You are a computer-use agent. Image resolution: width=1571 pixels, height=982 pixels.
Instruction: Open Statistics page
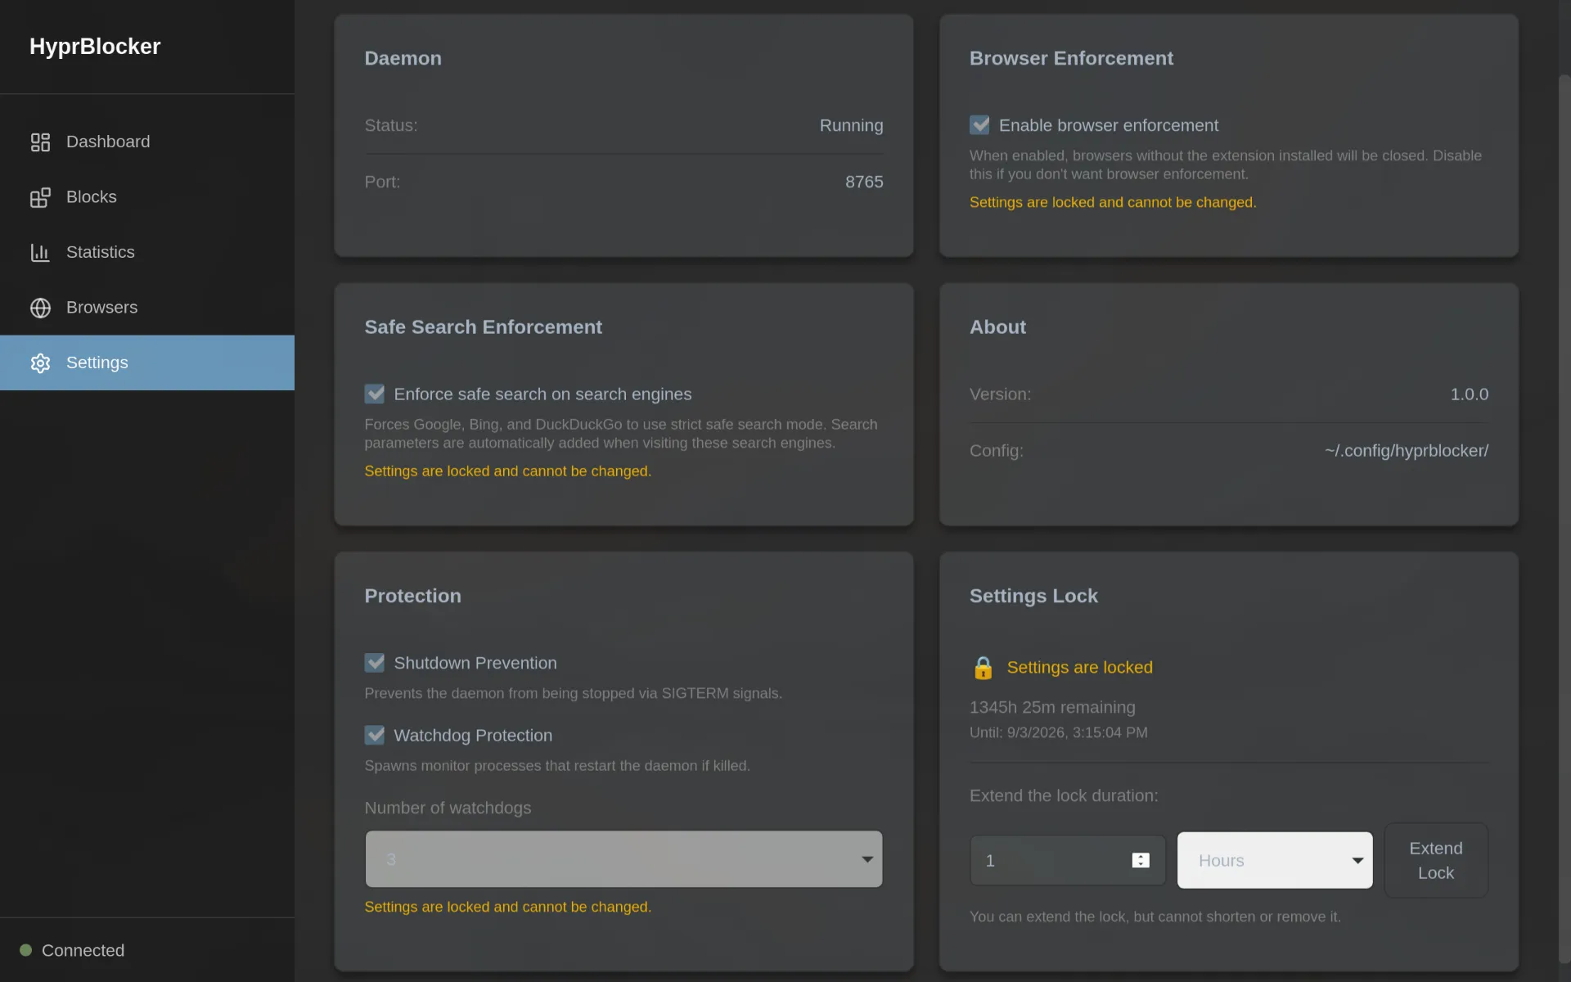[x=147, y=252]
